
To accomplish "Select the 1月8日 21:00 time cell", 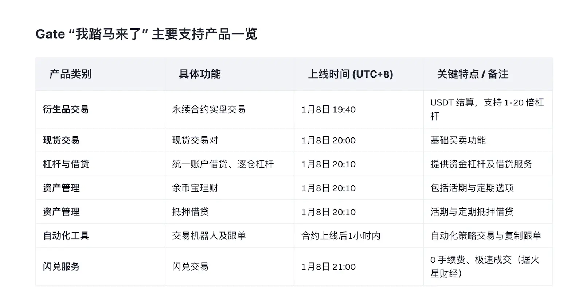I will (x=328, y=267).
